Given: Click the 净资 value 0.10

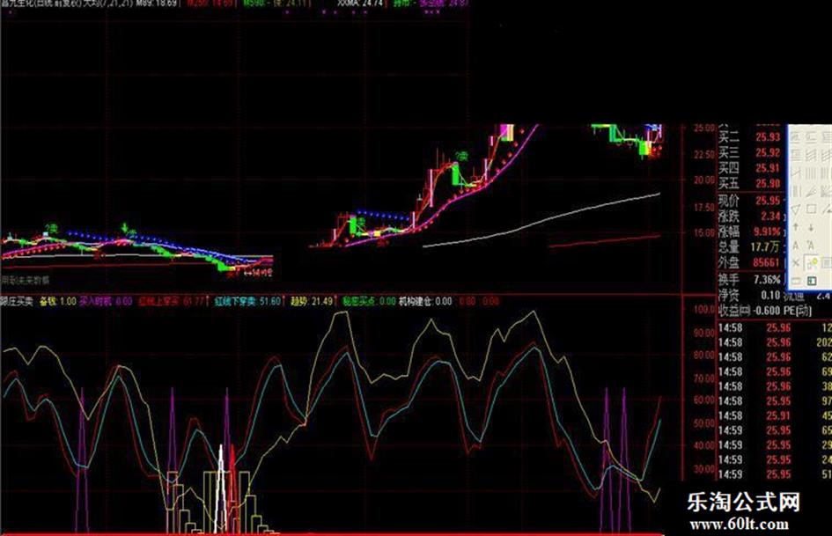Looking at the screenshot, I should (x=770, y=295).
